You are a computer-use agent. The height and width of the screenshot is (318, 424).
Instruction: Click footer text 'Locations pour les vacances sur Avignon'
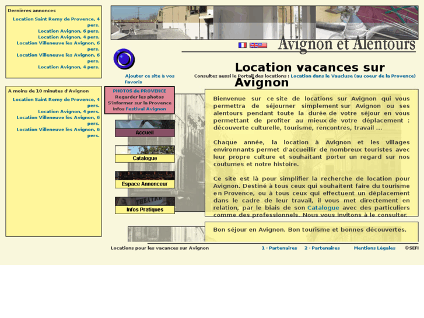(160, 248)
